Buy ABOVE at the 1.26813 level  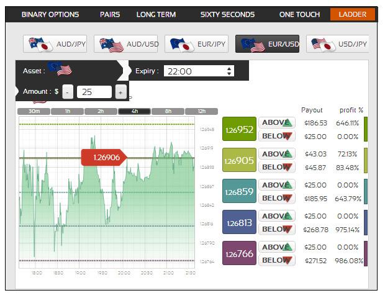click(x=277, y=216)
